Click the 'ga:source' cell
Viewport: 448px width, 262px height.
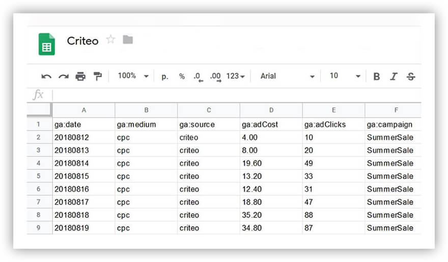click(209, 124)
